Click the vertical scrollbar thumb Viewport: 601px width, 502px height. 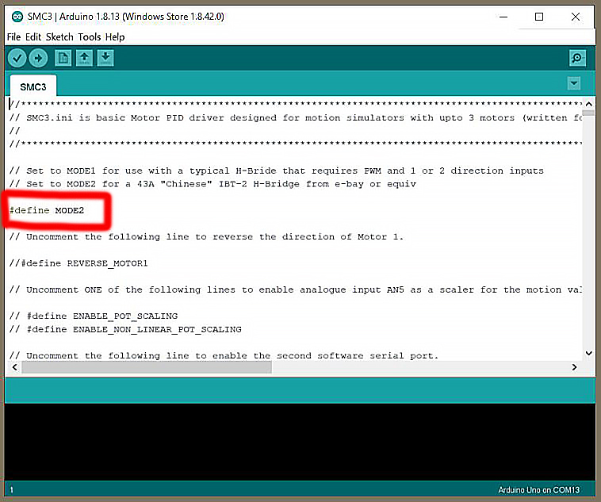[x=589, y=113]
